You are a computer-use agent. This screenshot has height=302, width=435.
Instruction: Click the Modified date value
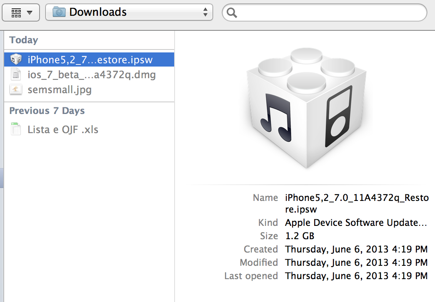pyautogui.click(x=356, y=262)
